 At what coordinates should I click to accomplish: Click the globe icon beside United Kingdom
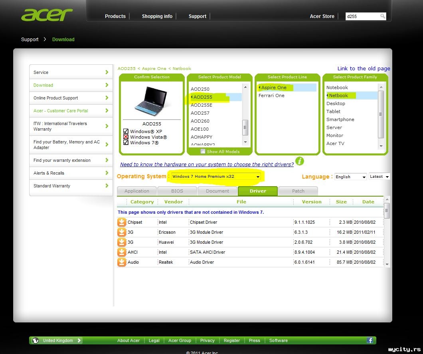point(36,340)
